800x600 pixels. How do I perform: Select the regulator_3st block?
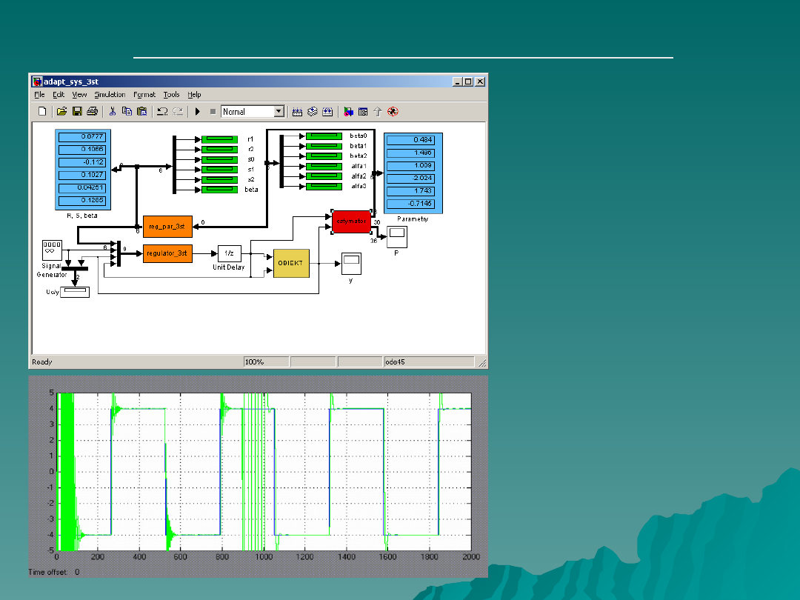(167, 253)
